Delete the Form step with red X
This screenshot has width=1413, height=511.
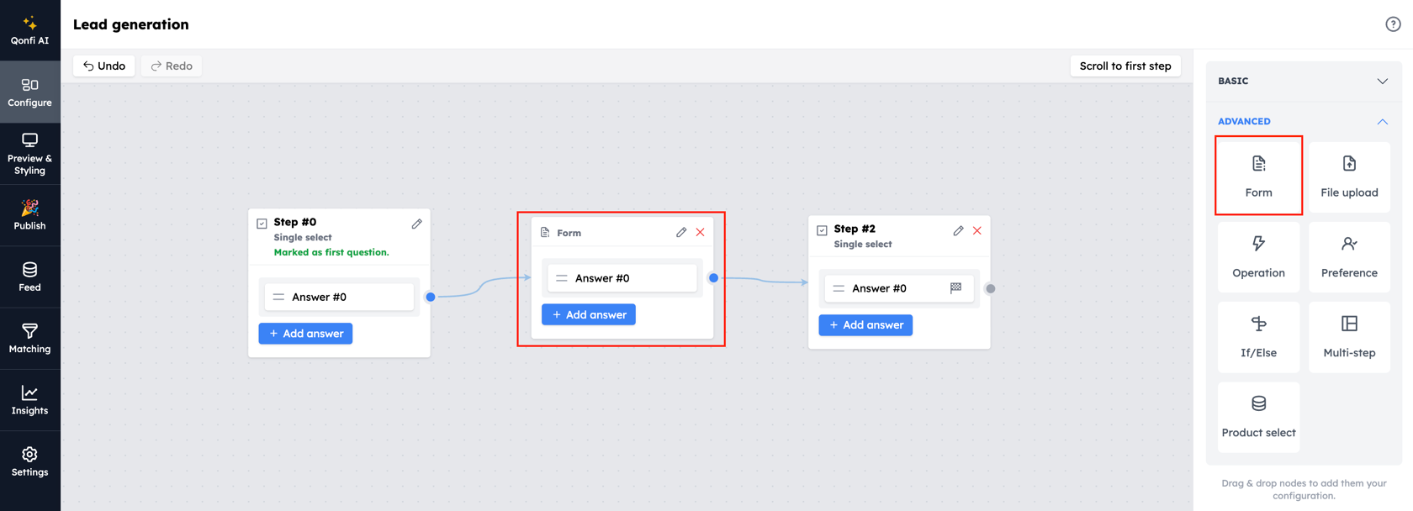click(700, 232)
